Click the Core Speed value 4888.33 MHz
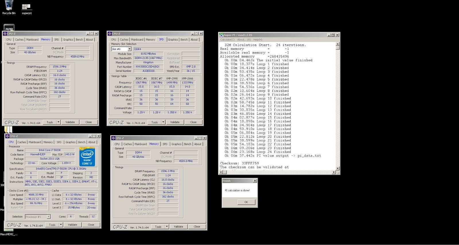The image size is (459, 245). click(36, 195)
